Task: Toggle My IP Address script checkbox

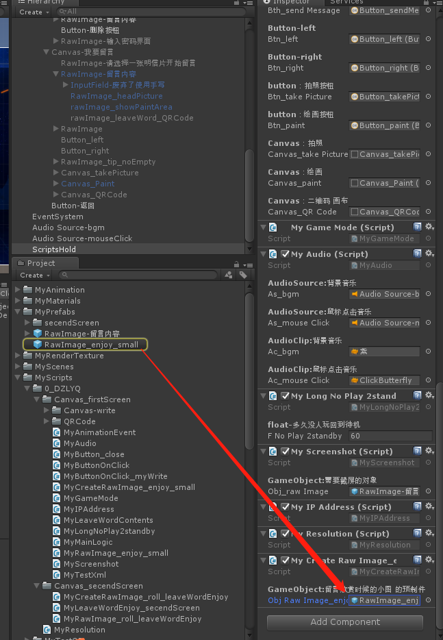Action: coord(285,506)
